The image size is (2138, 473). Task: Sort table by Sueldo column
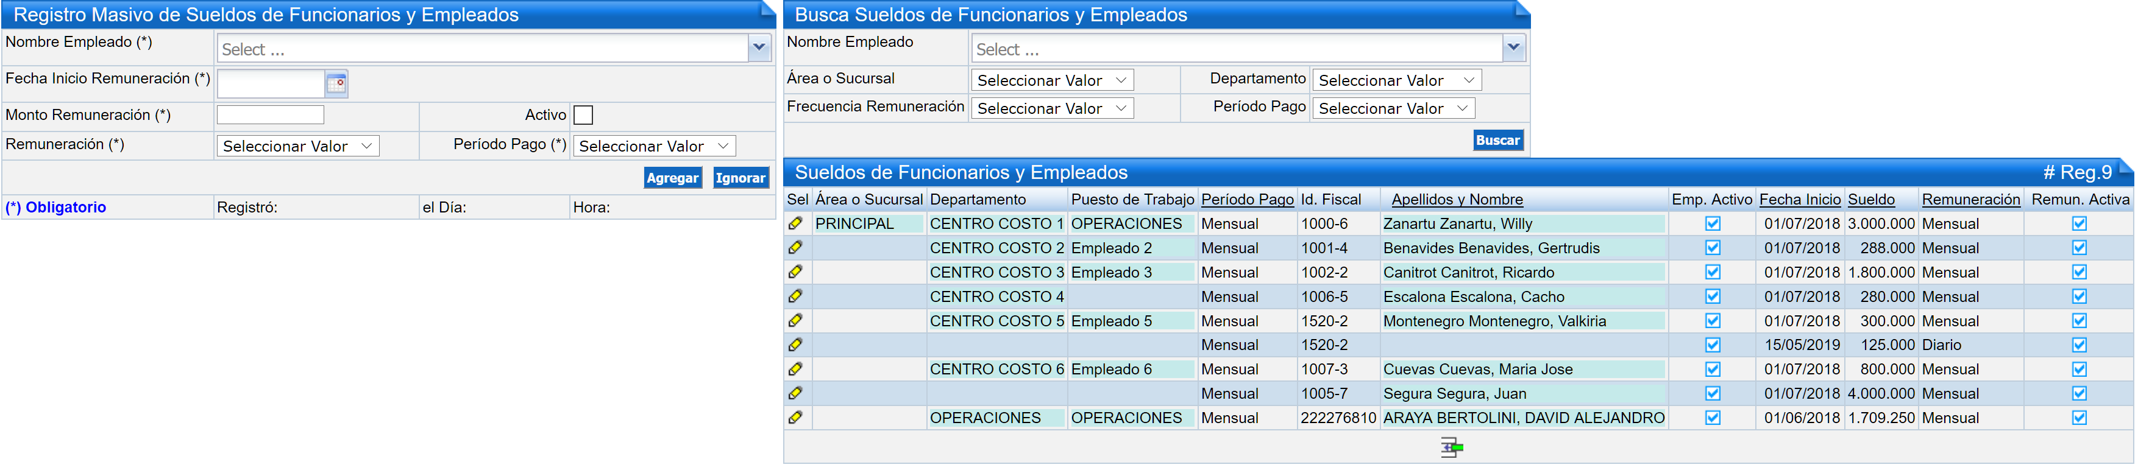1871,200
